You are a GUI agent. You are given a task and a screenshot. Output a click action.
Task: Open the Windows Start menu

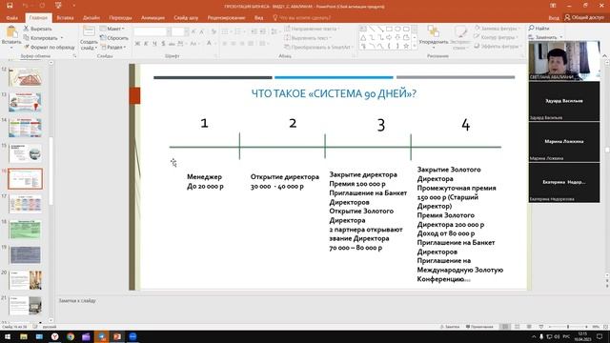click(8, 336)
